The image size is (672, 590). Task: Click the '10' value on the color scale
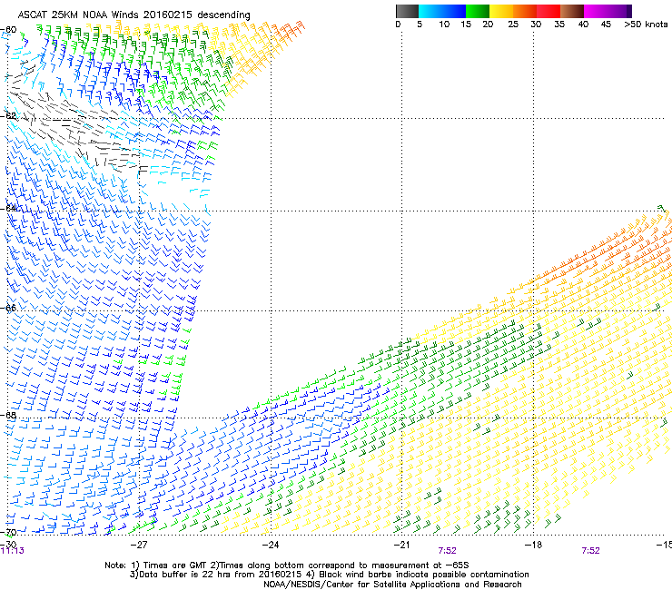coord(444,25)
